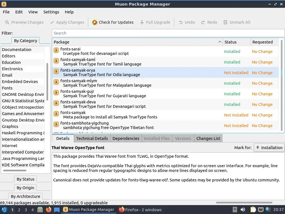Click the show desktop icon in the taskbar
285x214 pixels.
pos(57,210)
